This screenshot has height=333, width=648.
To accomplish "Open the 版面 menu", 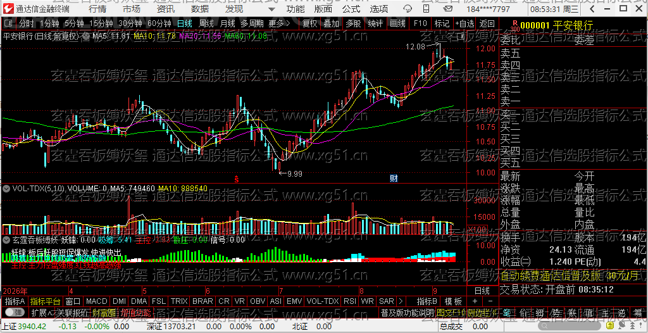I will click(x=323, y=9).
